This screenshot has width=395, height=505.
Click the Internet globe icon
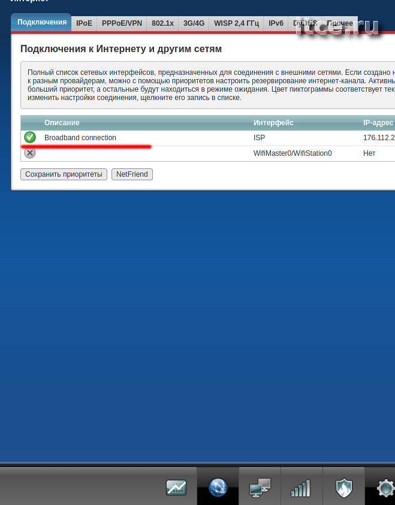pos(218,488)
